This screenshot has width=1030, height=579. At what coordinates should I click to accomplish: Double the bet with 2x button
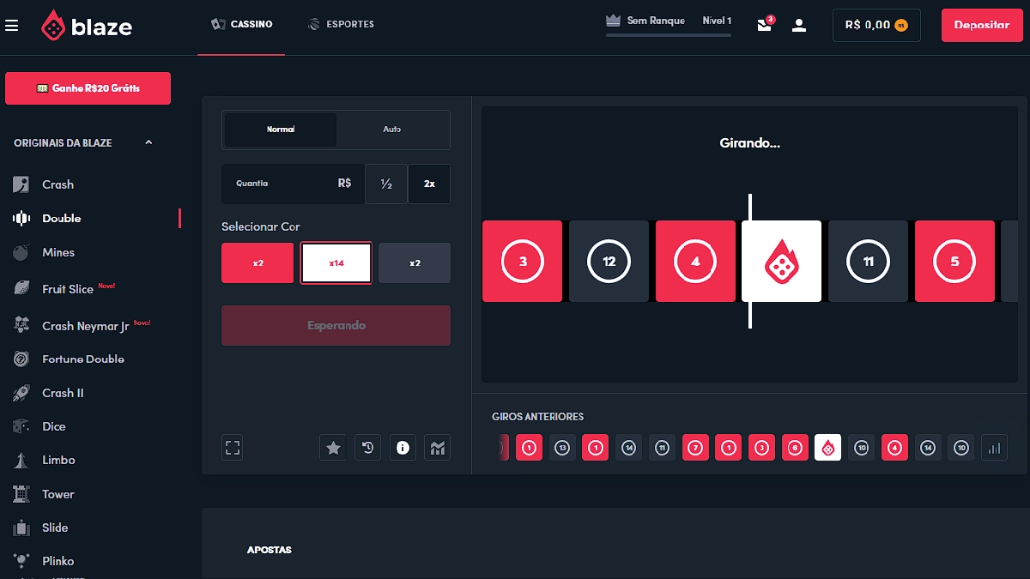coord(429,184)
